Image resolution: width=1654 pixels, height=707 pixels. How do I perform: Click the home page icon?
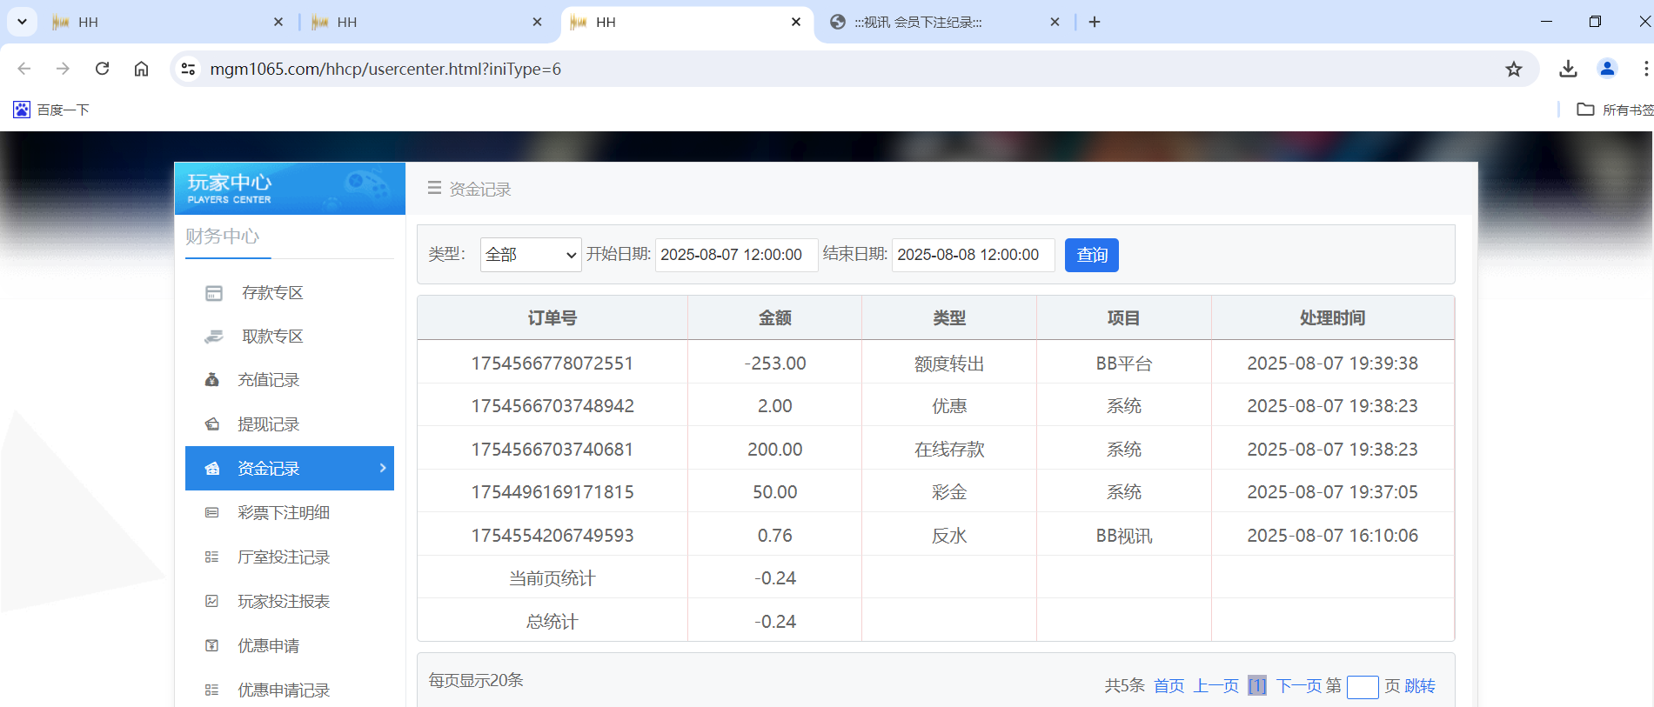point(141,69)
